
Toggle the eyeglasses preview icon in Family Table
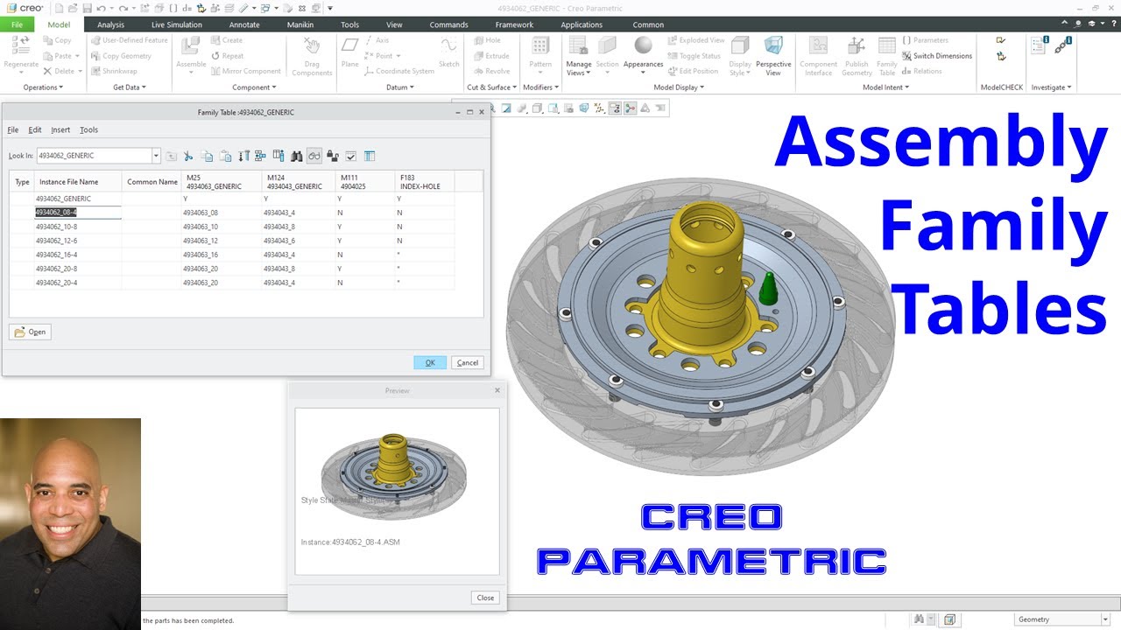click(x=314, y=156)
